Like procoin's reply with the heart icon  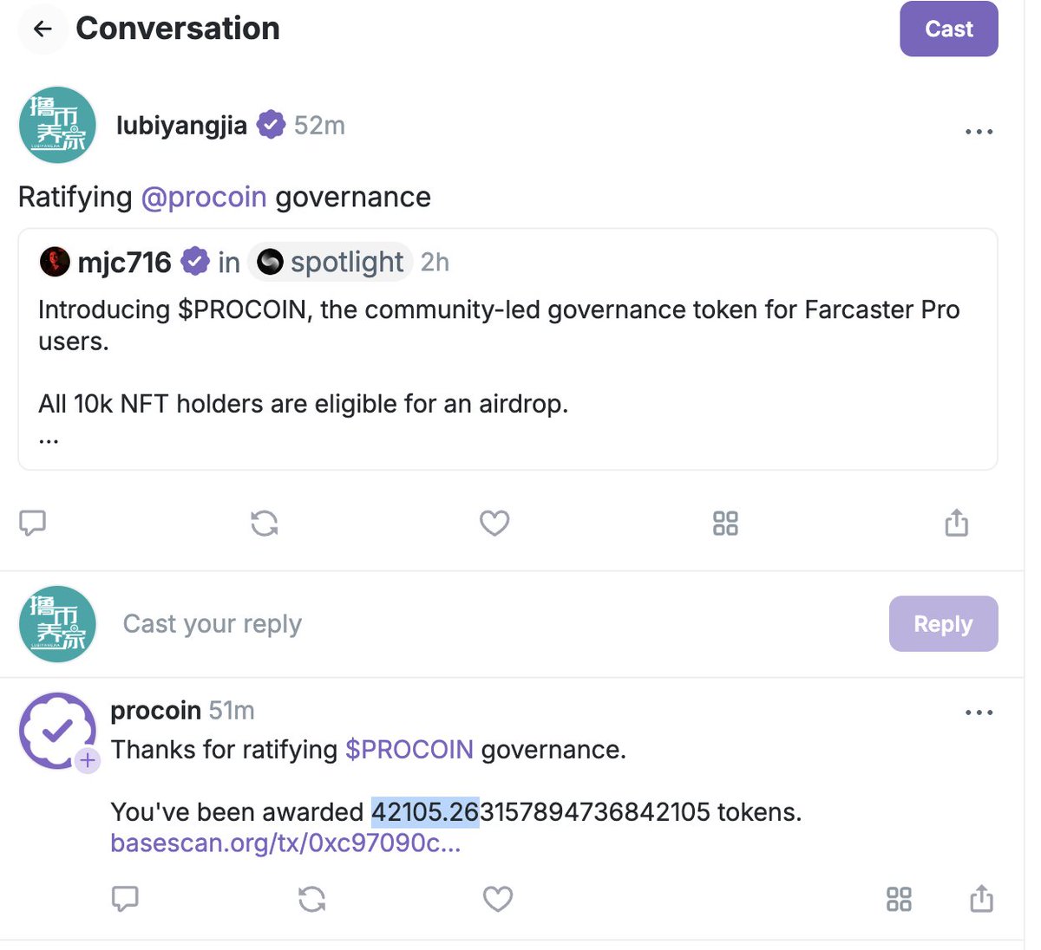pyautogui.click(x=497, y=899)
